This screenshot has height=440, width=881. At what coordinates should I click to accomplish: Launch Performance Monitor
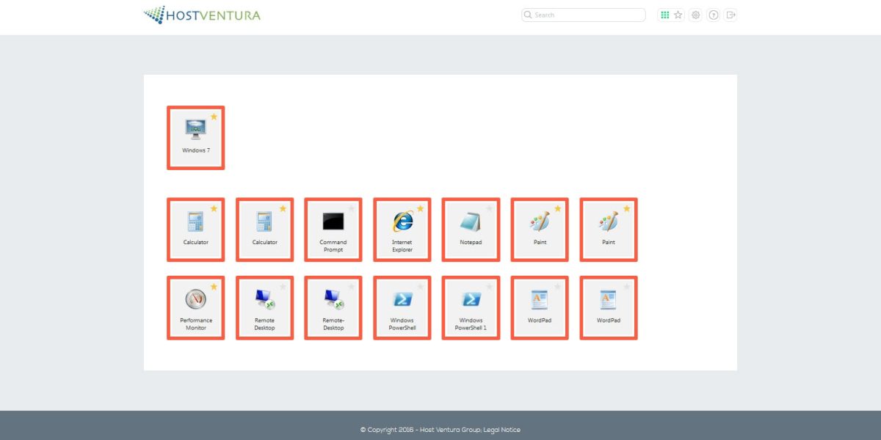click(195, 307)
